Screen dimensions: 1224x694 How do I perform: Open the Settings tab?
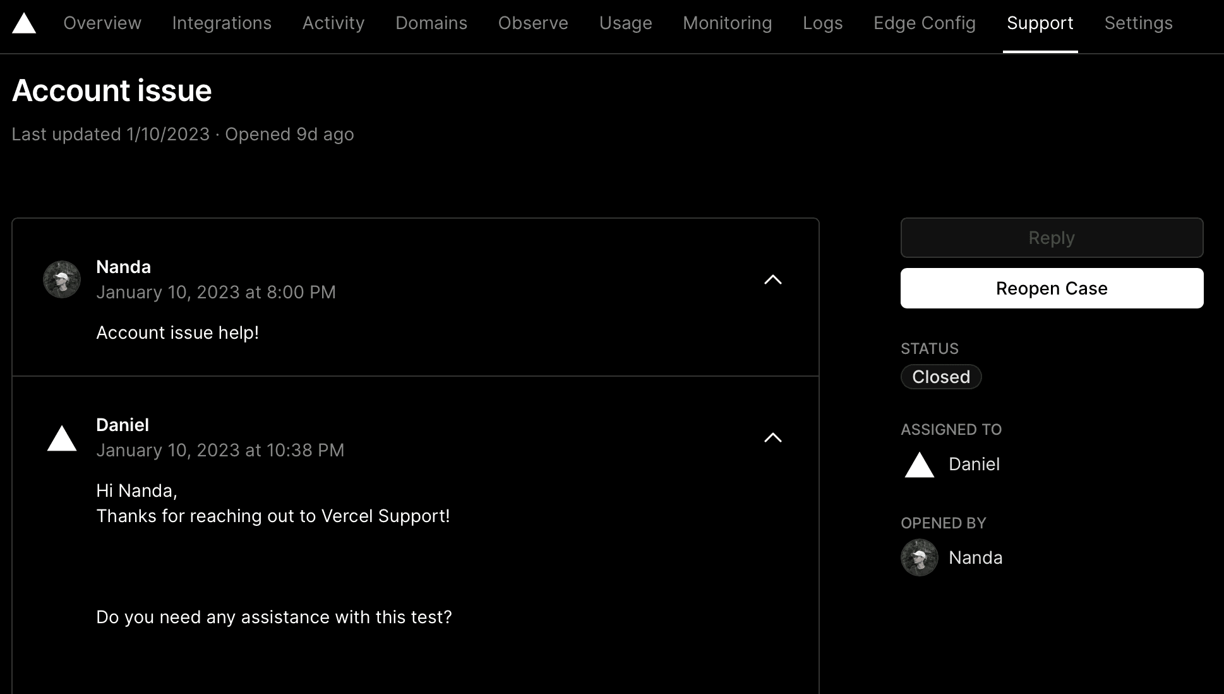1138,23
